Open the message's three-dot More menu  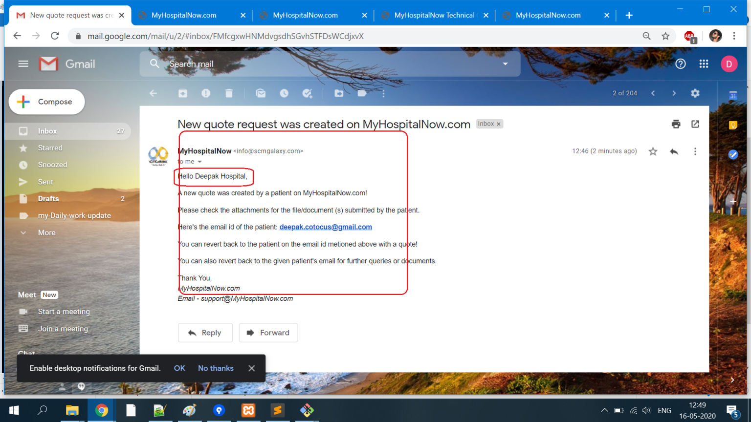coord(695,151)
